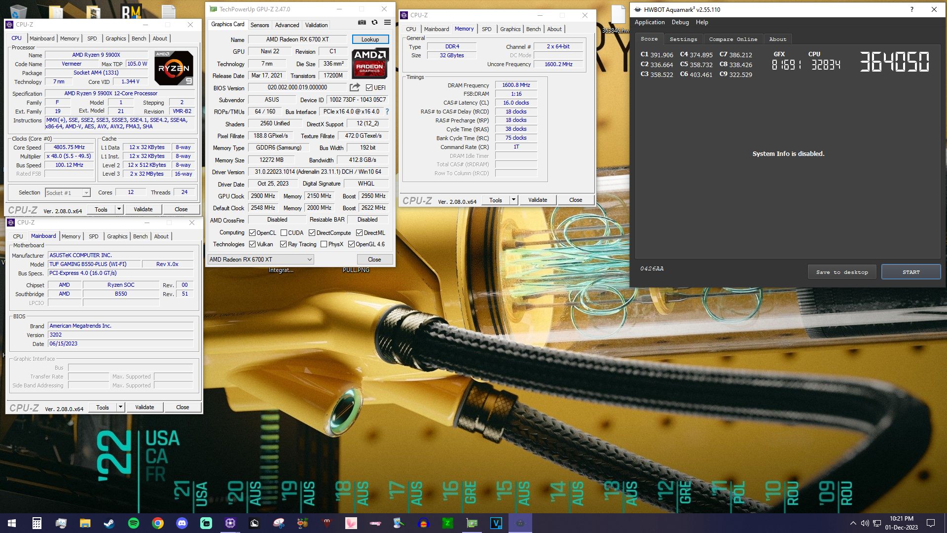Switch to the Sensors tab in GPU-Z
The width and height of the screenshot is (947, 533).
pyautogui.click(x=259, y=25)
